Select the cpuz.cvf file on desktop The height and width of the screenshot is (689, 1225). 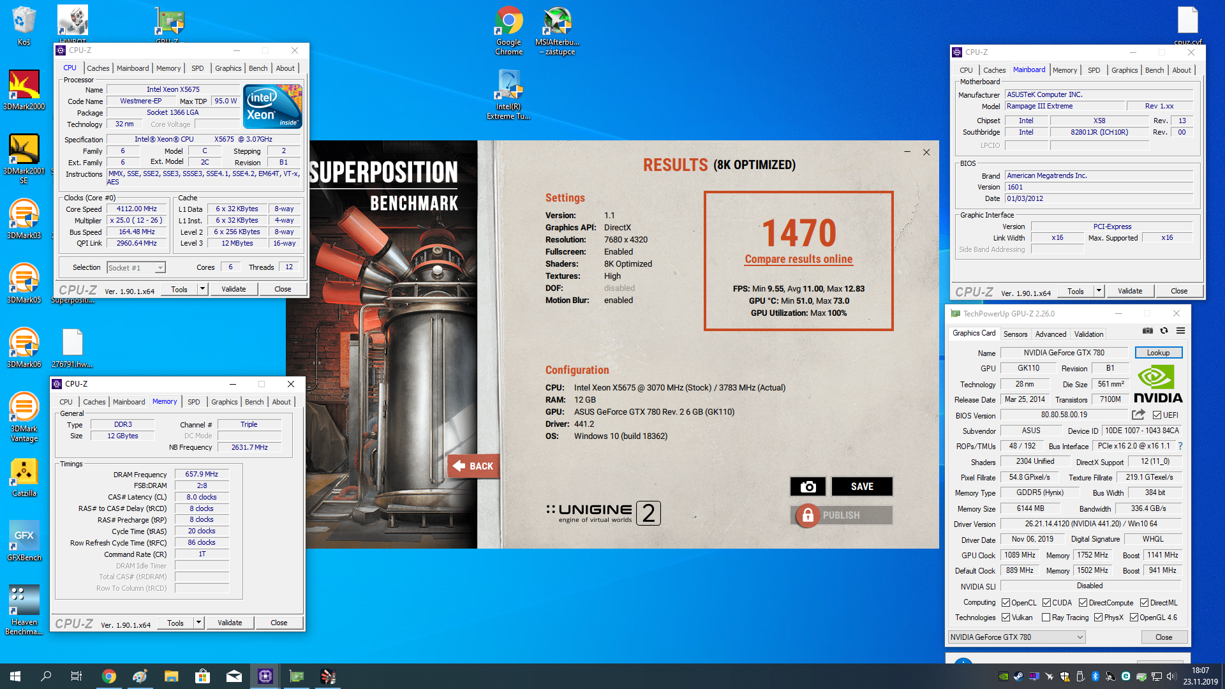(x=1187, y=26)
